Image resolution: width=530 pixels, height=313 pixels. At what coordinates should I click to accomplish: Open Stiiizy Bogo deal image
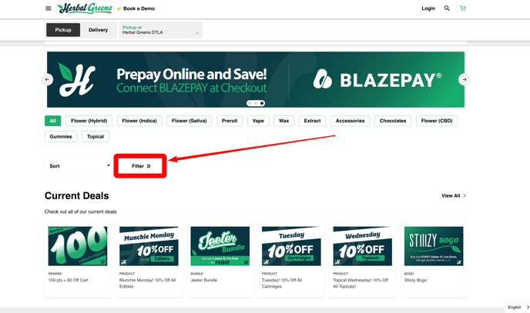434,246
